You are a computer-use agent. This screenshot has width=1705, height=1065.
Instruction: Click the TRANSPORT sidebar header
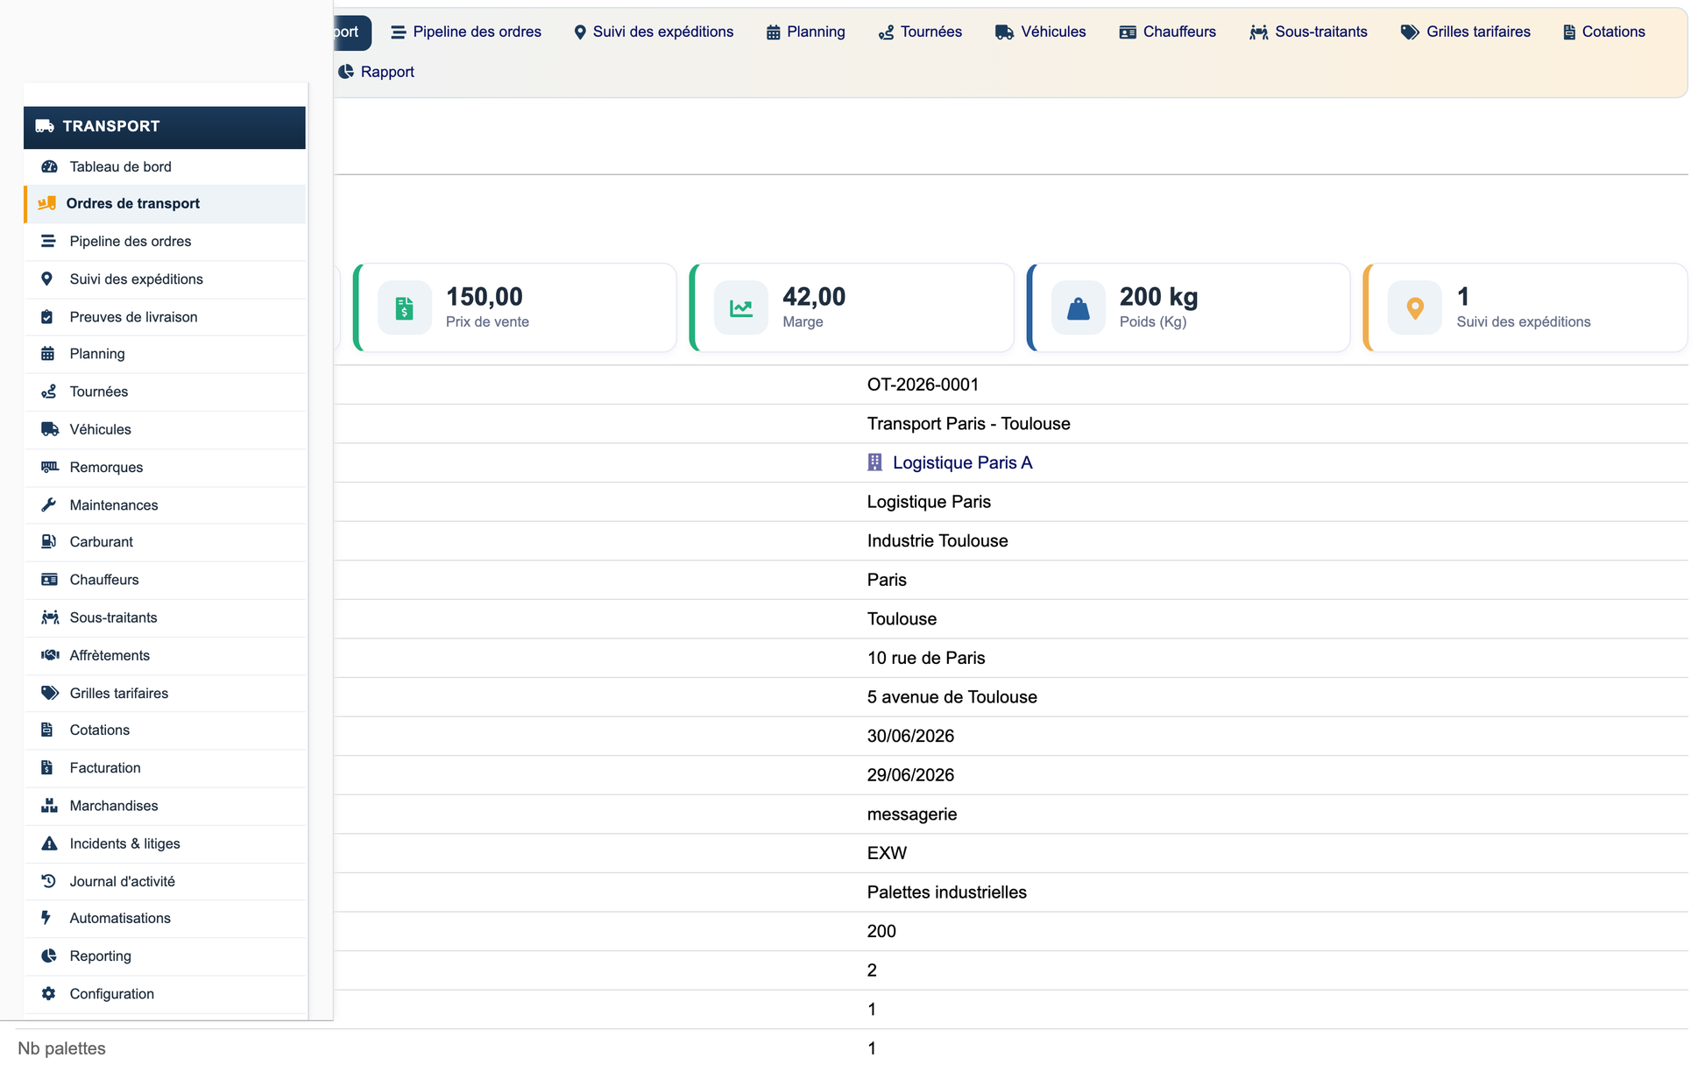click(x=165, y=127)
